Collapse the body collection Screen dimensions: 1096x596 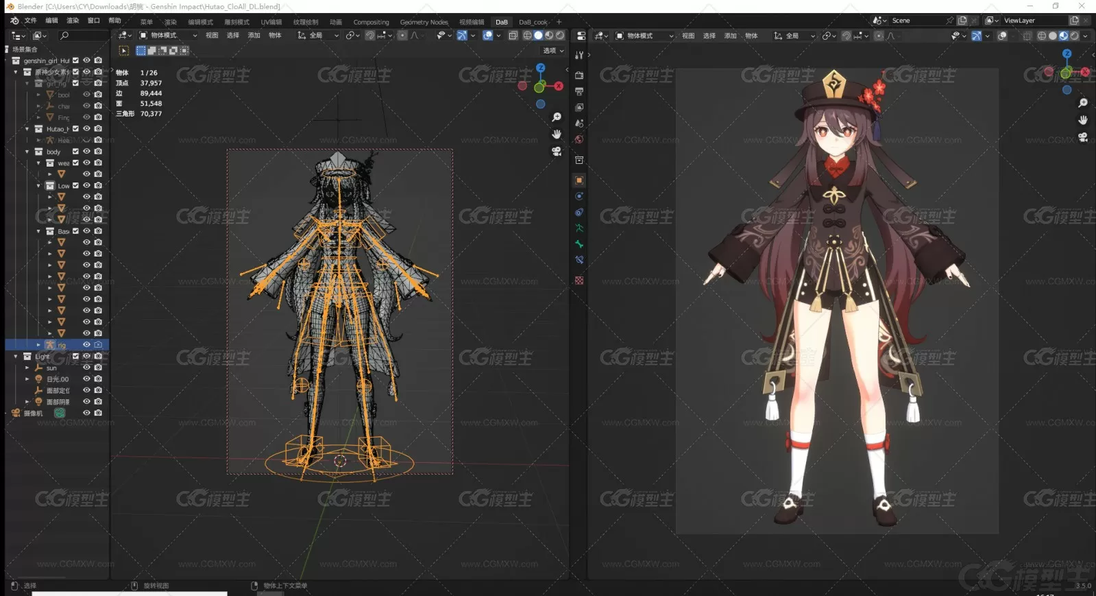pyautogui.click(x=27, y=152)
